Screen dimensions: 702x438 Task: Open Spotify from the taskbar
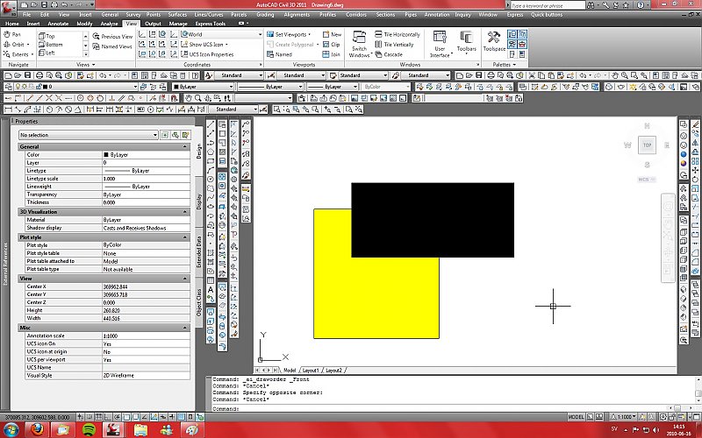(89, 430)
